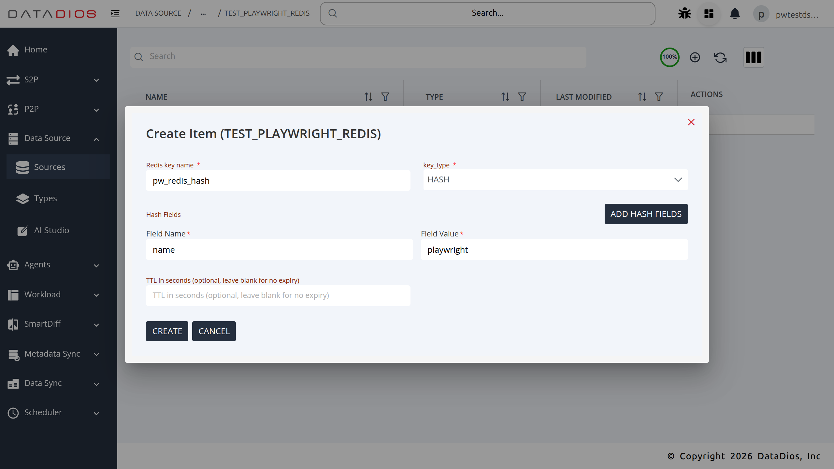Viewport: 834px width, 469px height.
Task: Filter the LAST MODIFIED column
Action: pos(658,97)
